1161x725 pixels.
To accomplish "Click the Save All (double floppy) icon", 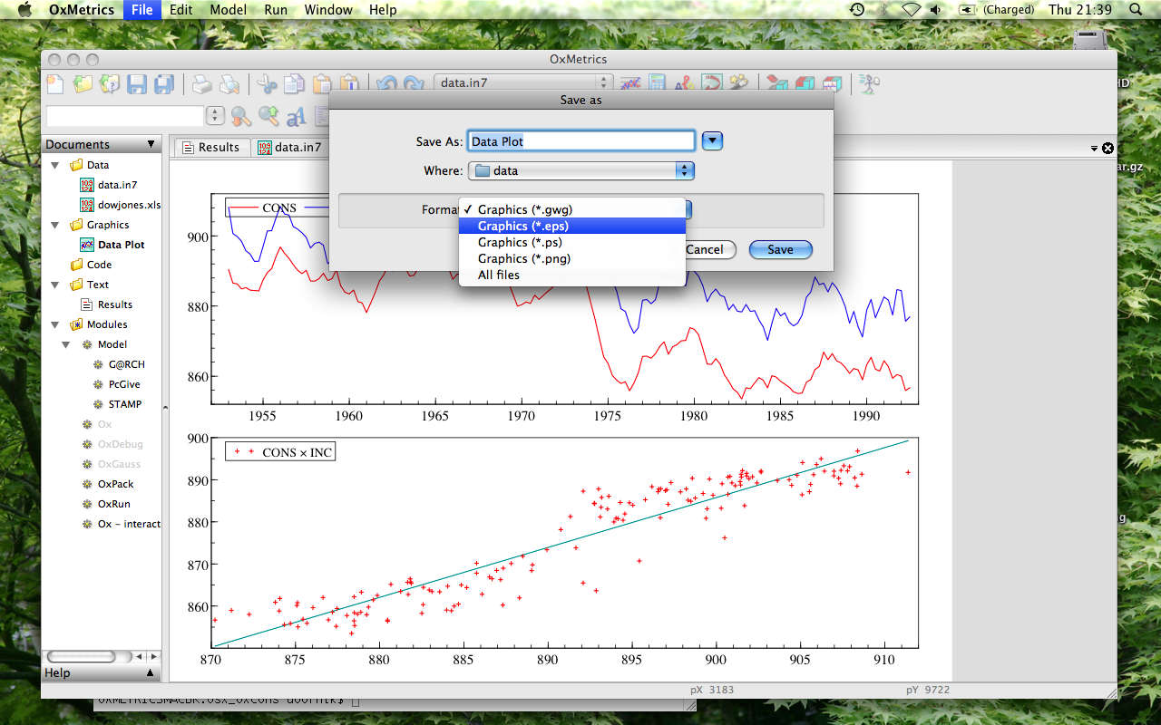I will coord(164,84).
